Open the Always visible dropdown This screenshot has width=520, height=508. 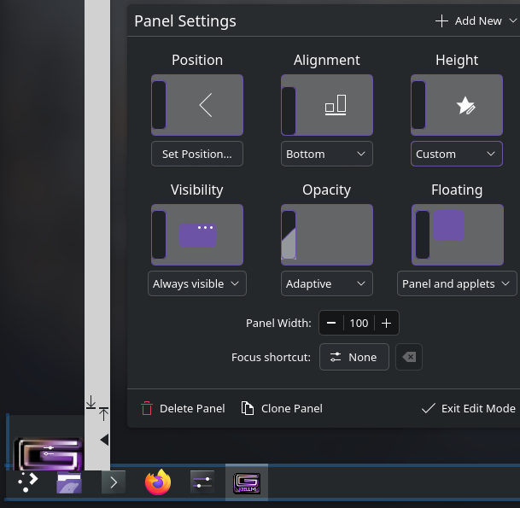(197, 283)
